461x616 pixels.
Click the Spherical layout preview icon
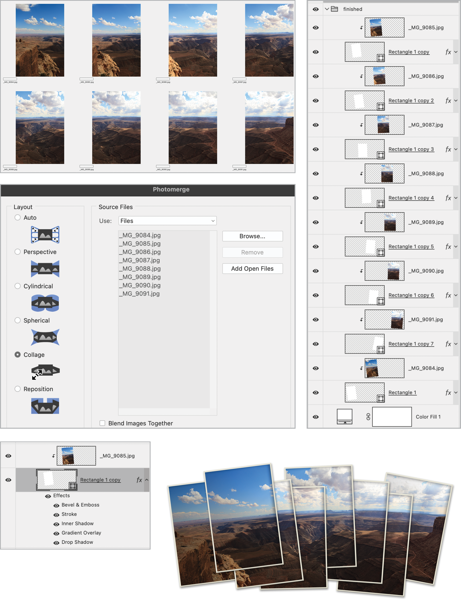[x=45, y=337]
